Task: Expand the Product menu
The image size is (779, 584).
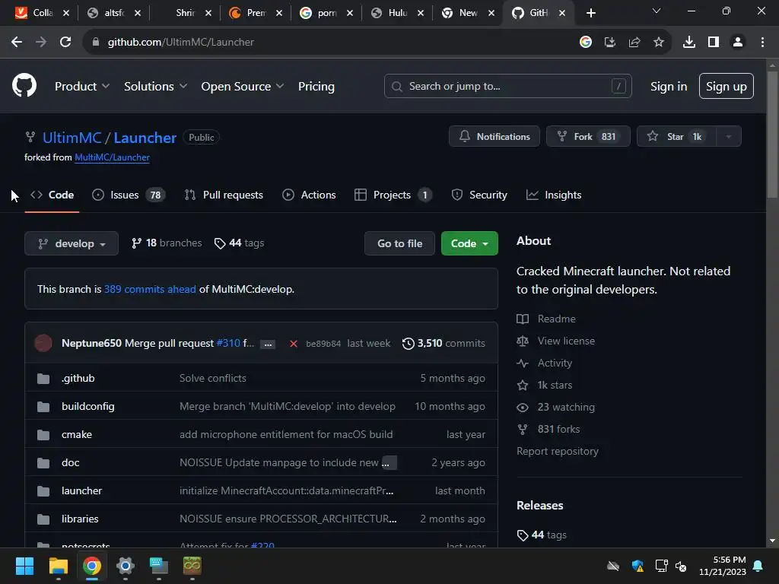Action: pyautogui.click(x=82, y=87)
